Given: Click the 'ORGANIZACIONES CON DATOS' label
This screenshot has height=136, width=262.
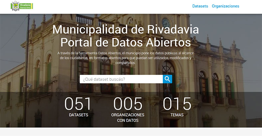Looking at the screenshot, I should pos(128,117).
